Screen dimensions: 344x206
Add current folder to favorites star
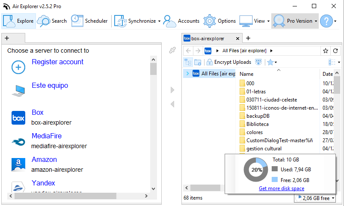point(326,51)
